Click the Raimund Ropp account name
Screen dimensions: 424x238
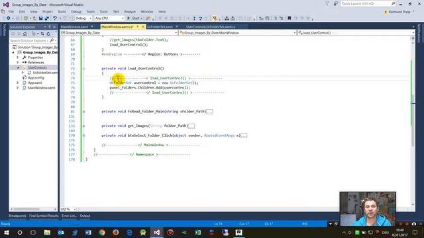point(400,12)
